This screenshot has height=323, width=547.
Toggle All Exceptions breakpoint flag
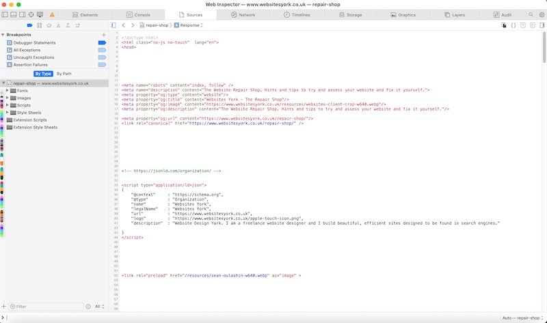[102, 50]
